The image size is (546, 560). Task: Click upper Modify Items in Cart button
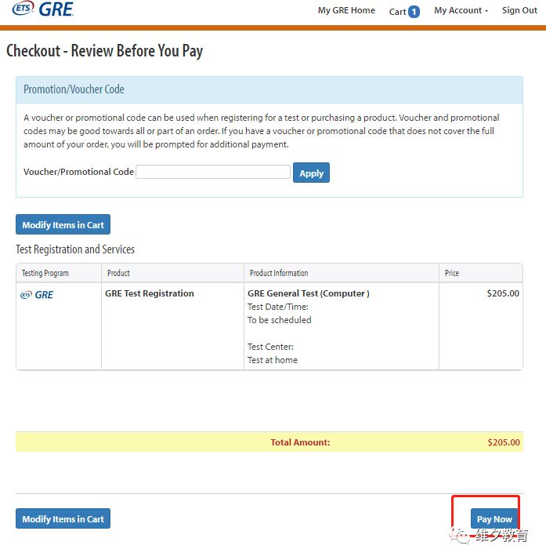point(63,224)
